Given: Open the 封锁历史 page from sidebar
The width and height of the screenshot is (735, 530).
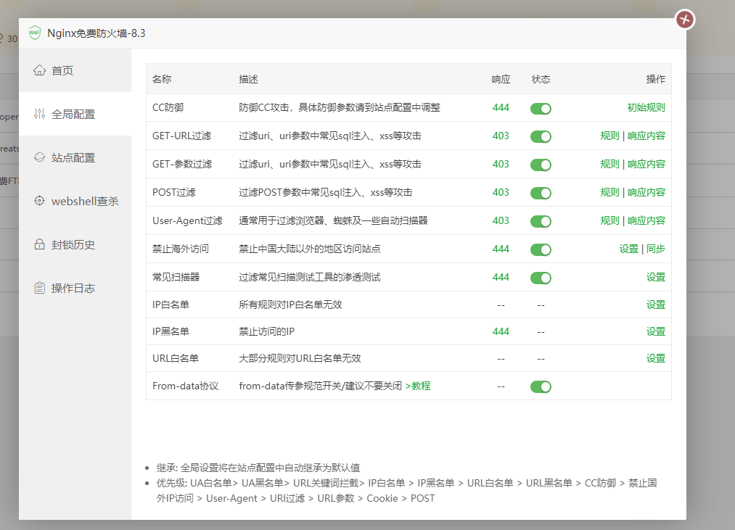Looking at the screenshot, I should [73, 244].
